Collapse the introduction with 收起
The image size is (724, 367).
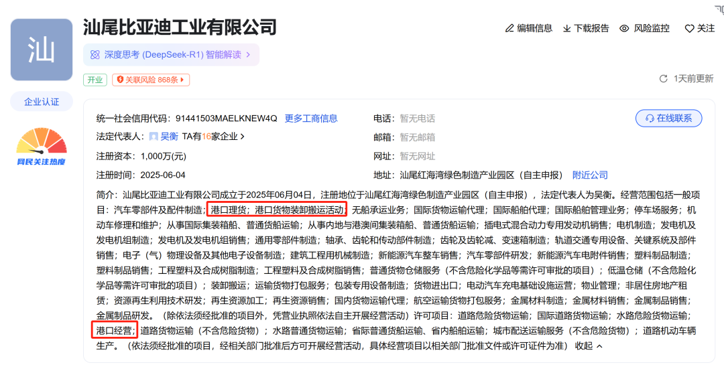pyautogui.click(x=589, y=346)
